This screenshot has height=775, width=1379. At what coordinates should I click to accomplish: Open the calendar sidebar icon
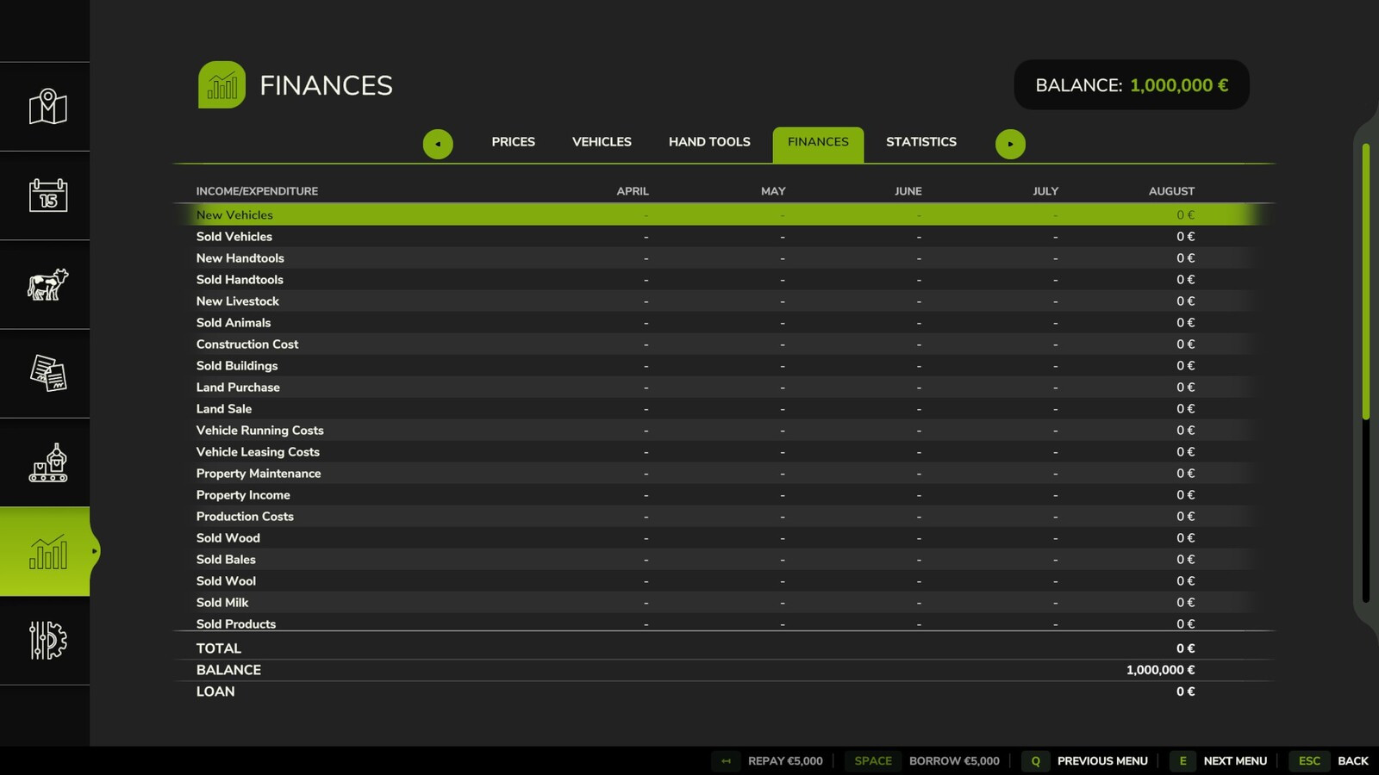[47, 195]
